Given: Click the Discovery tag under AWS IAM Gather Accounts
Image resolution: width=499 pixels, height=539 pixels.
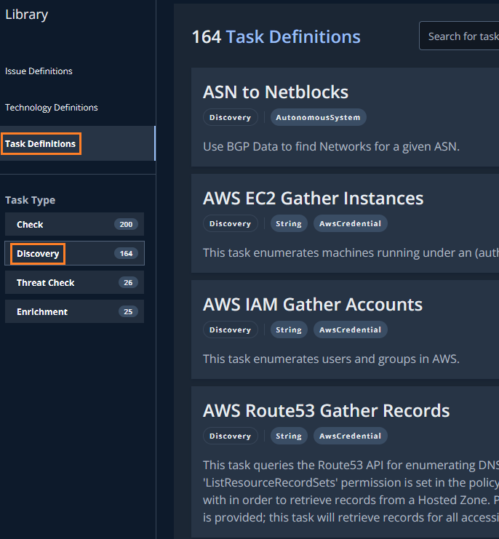Looking at the screenshot, I should point(230,330).
